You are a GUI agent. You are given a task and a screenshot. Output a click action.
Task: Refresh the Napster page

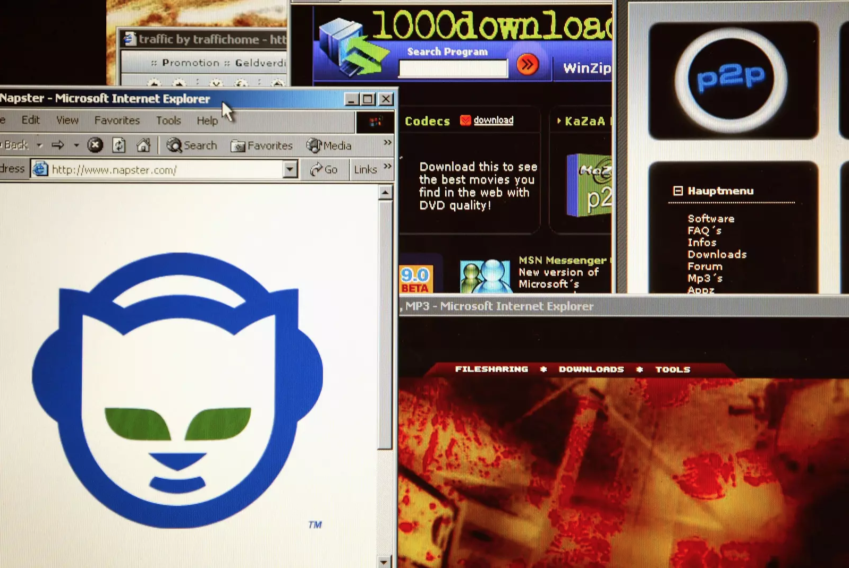(x=119, y=145)
